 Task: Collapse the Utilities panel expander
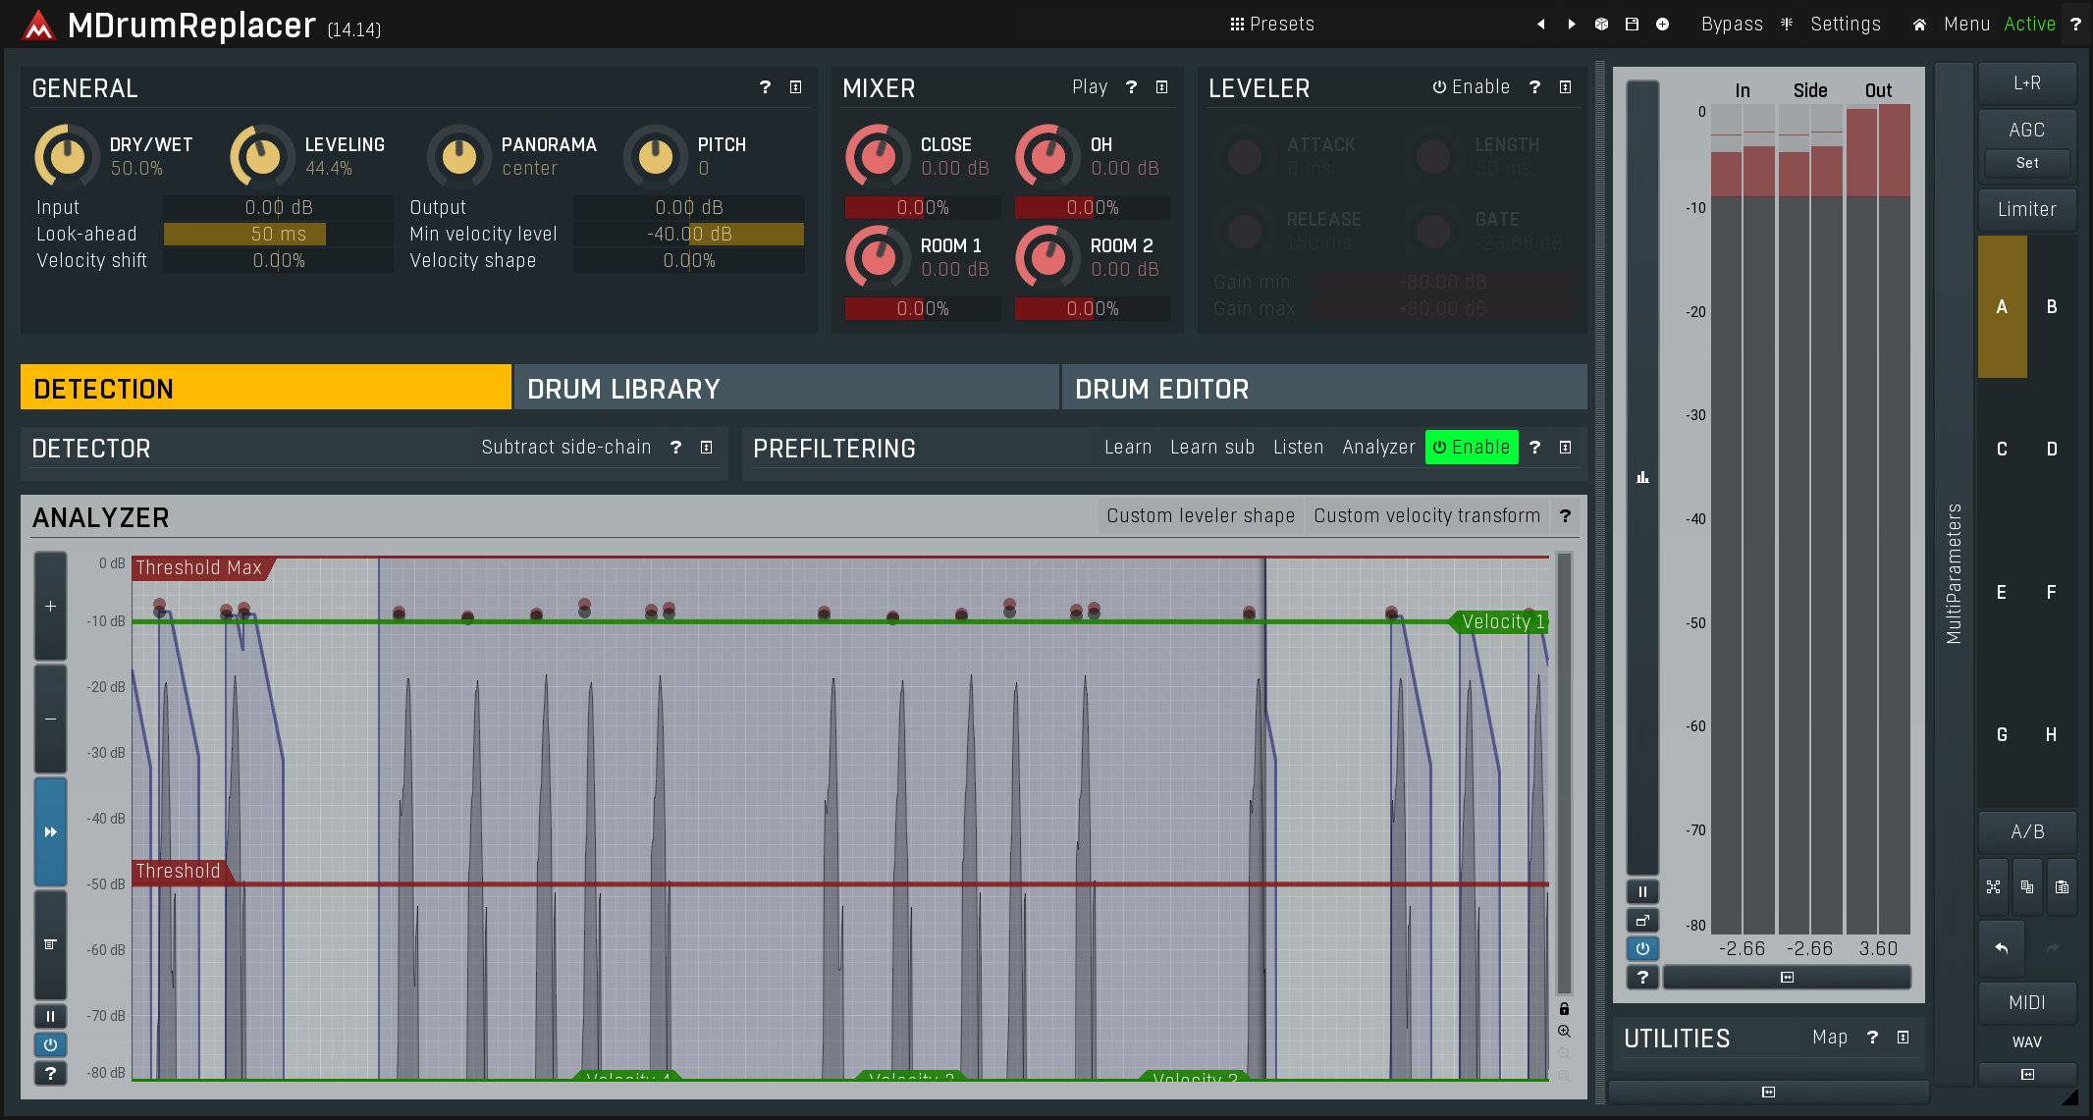pyautogui.click(x=1903, y=1038)
